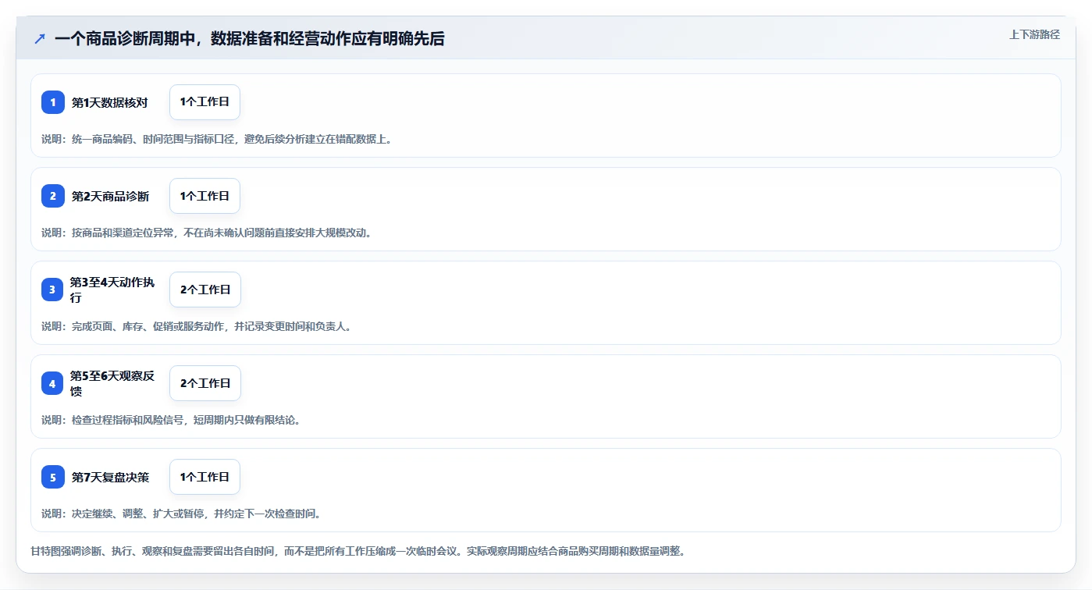Click the 2个工作日 pill for 第5至6天观察反馈
1092x590 pixels.
205,383
